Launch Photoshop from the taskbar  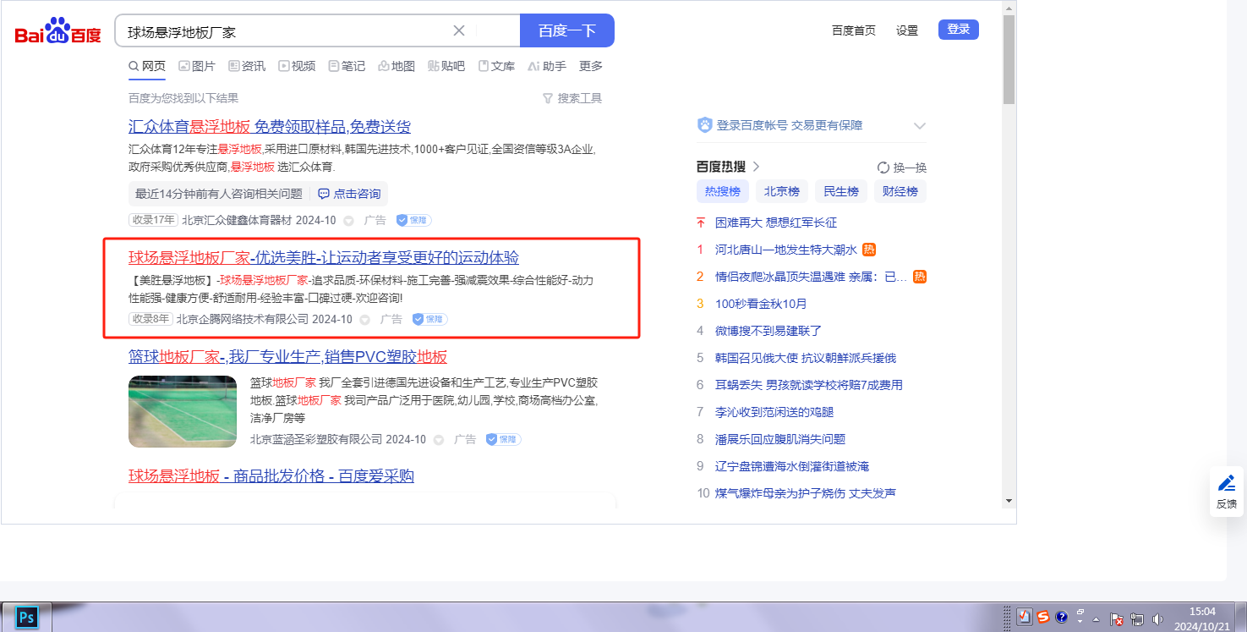[x=26, y=617]
